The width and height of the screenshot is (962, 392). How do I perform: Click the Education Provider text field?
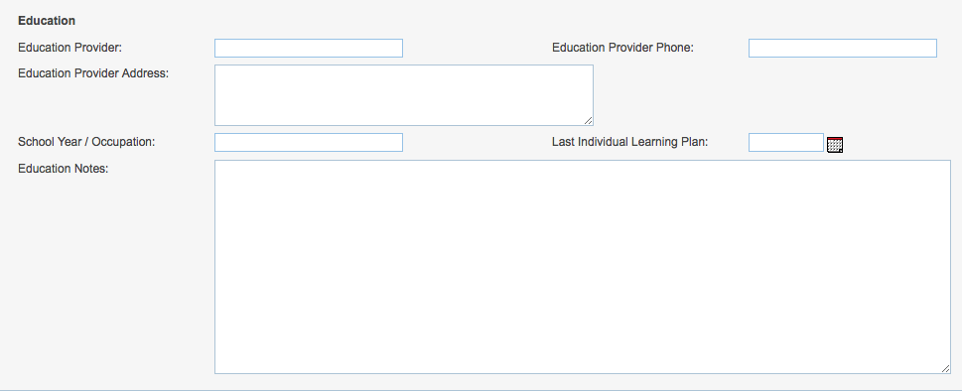pyautogui.click(x=309, y=48)
